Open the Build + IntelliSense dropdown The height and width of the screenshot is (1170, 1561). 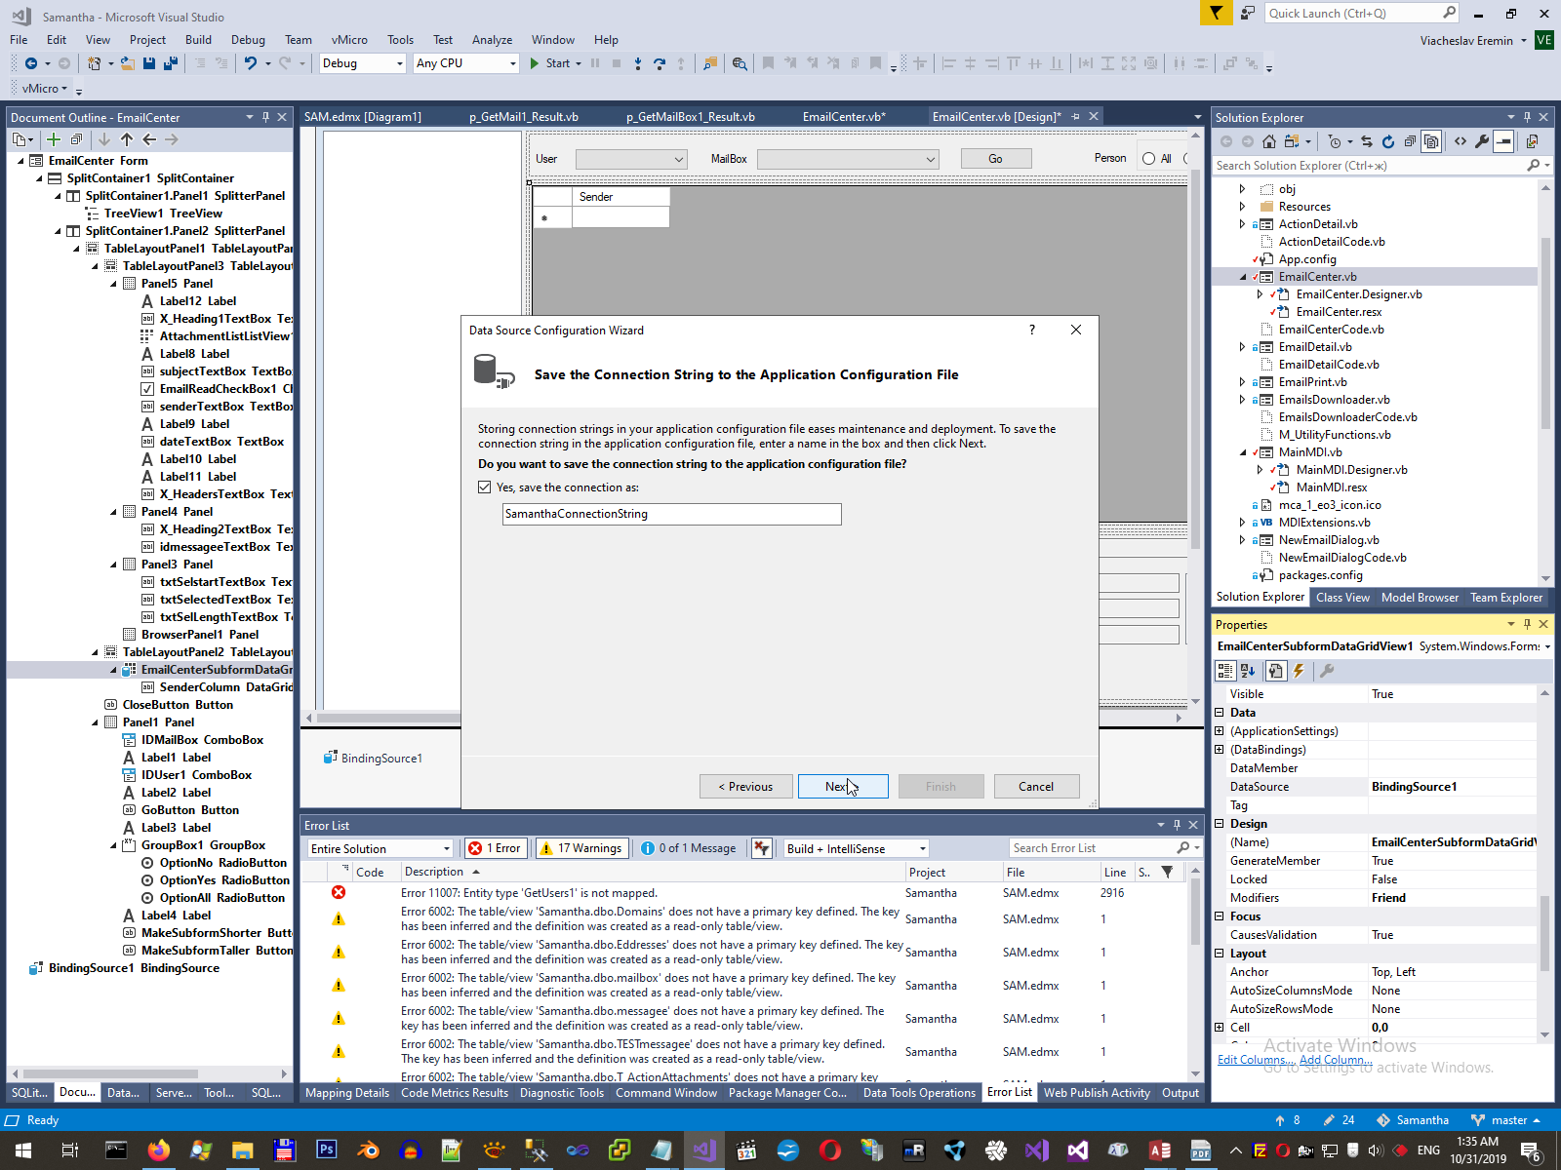click(x=857, y=848)
